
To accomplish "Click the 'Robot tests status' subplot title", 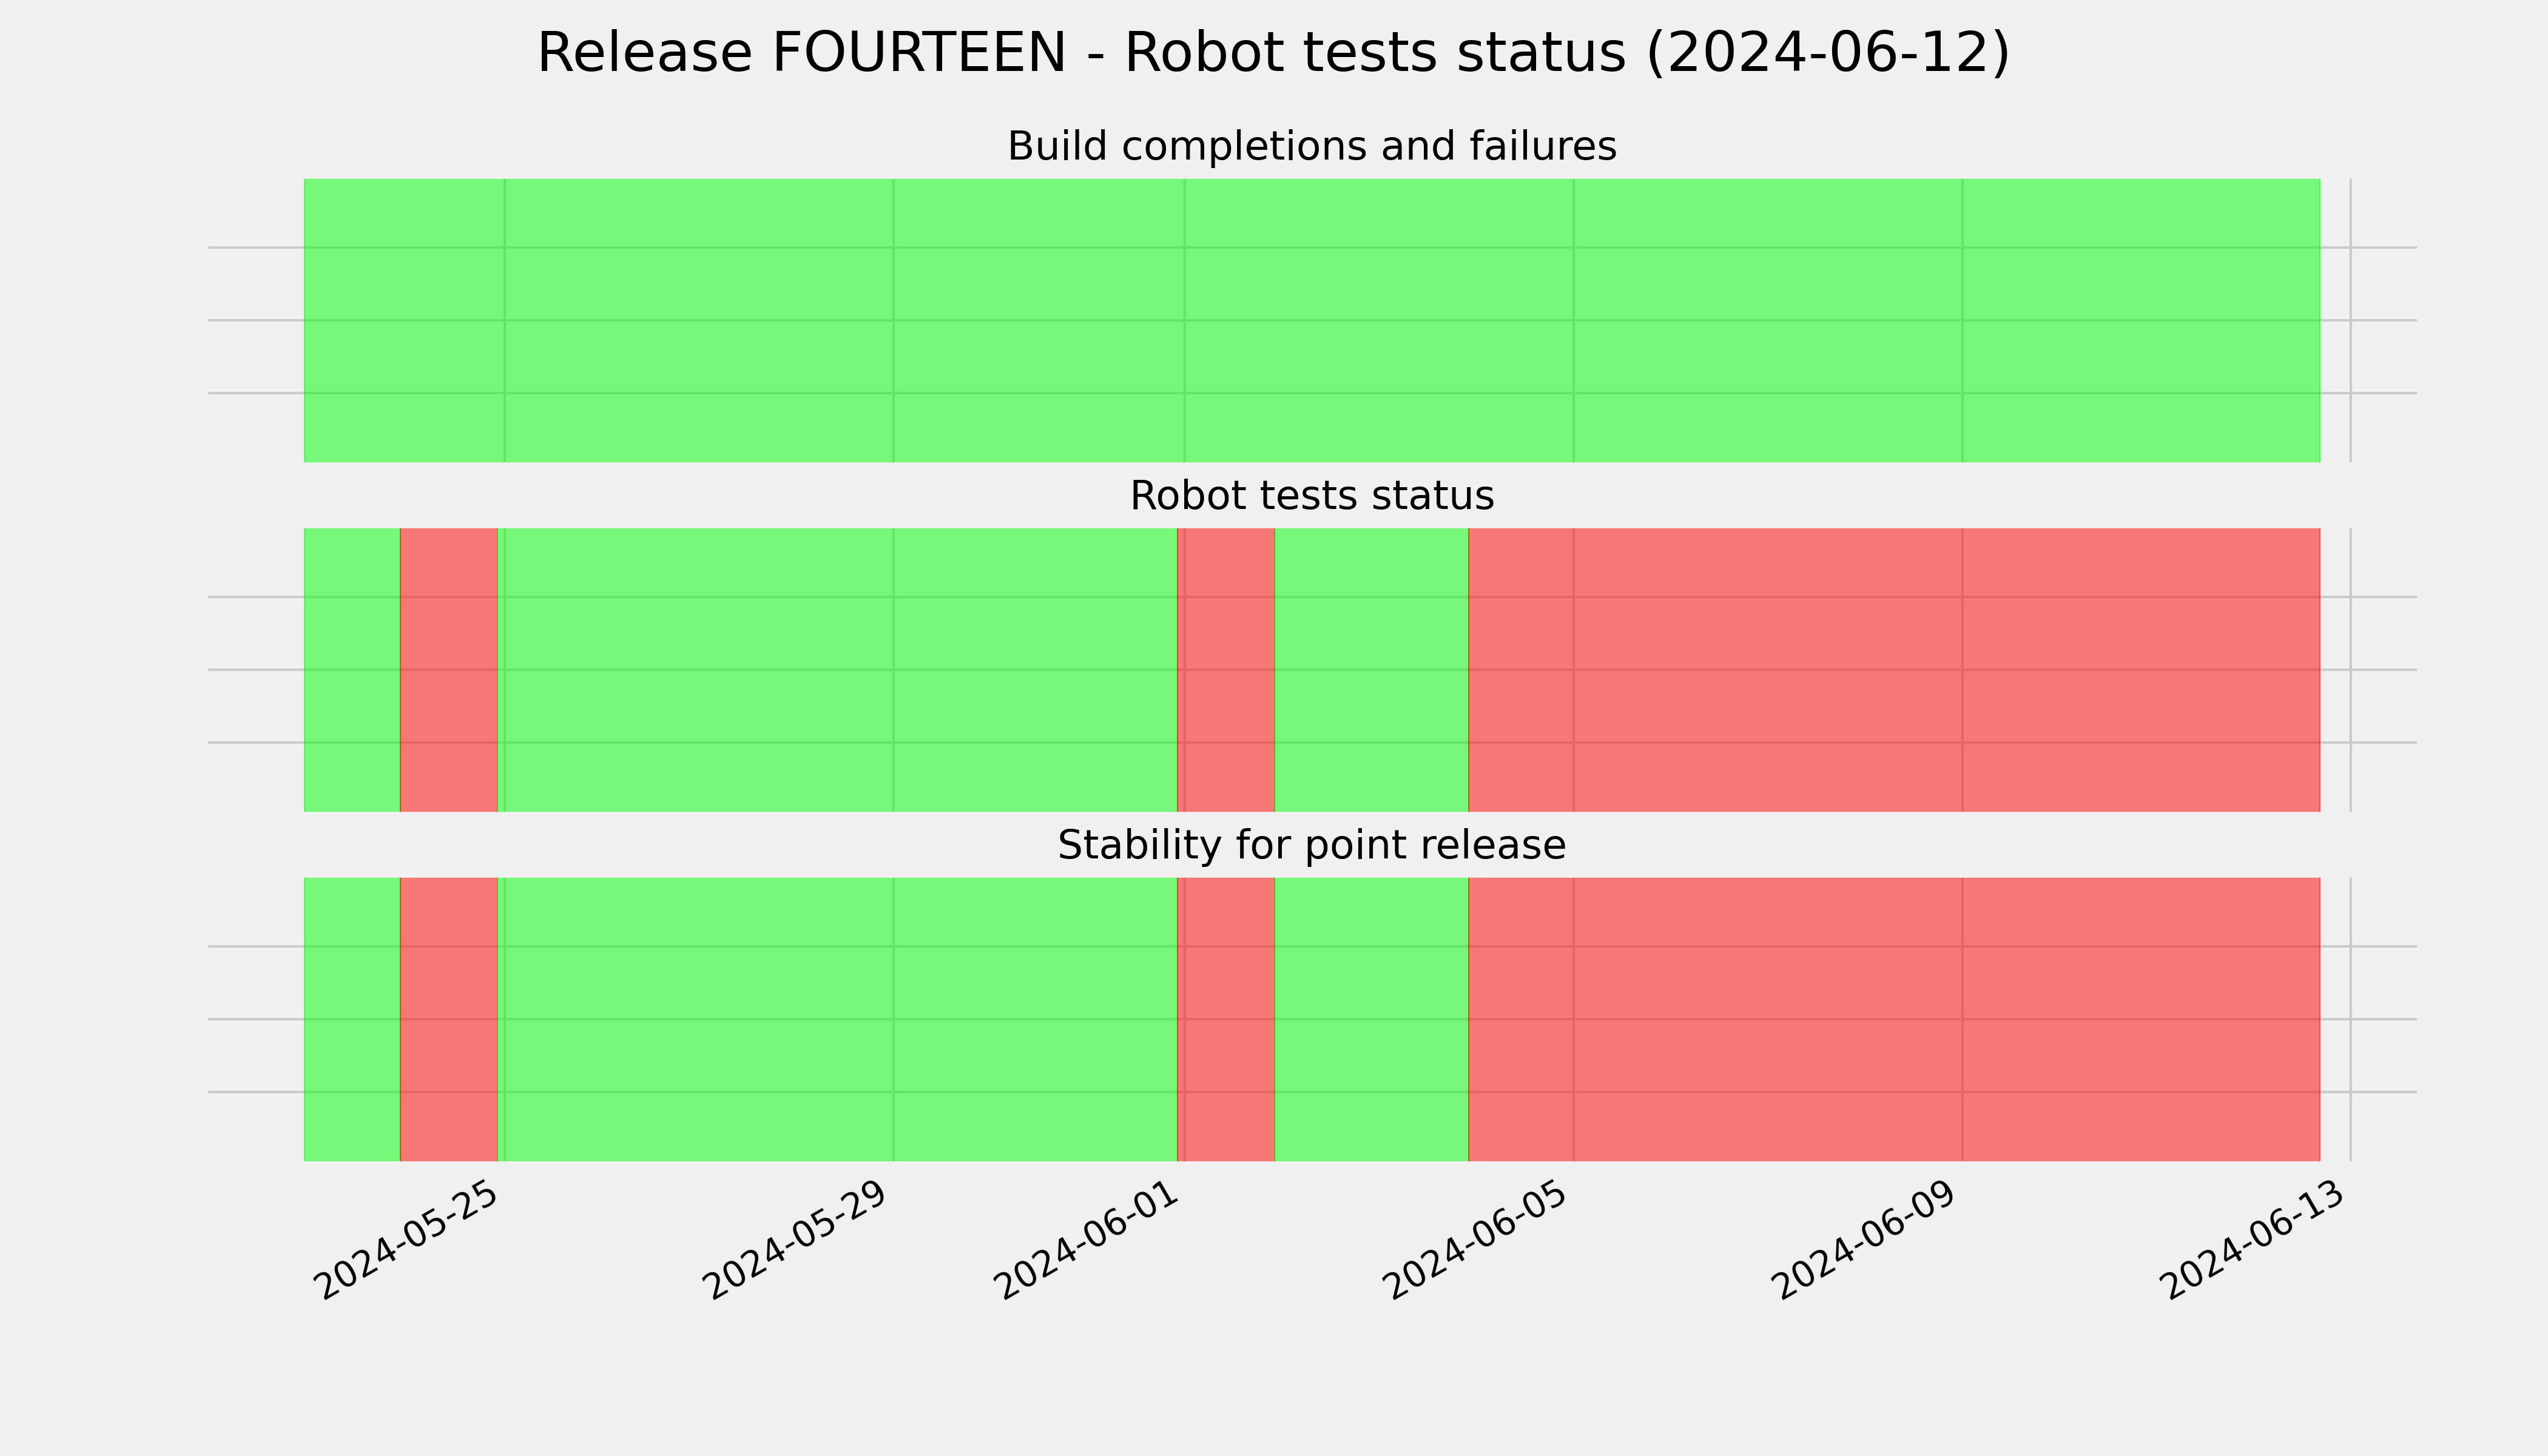I will [x=1311, y=496].
